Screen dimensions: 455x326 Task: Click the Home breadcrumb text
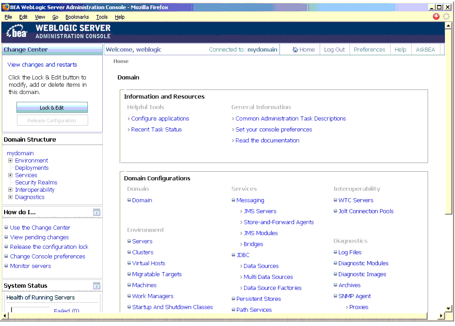[x=121, y=61]
